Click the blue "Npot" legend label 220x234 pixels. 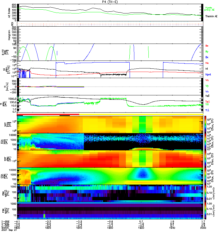pyautogui.click(x=208, y=75)
